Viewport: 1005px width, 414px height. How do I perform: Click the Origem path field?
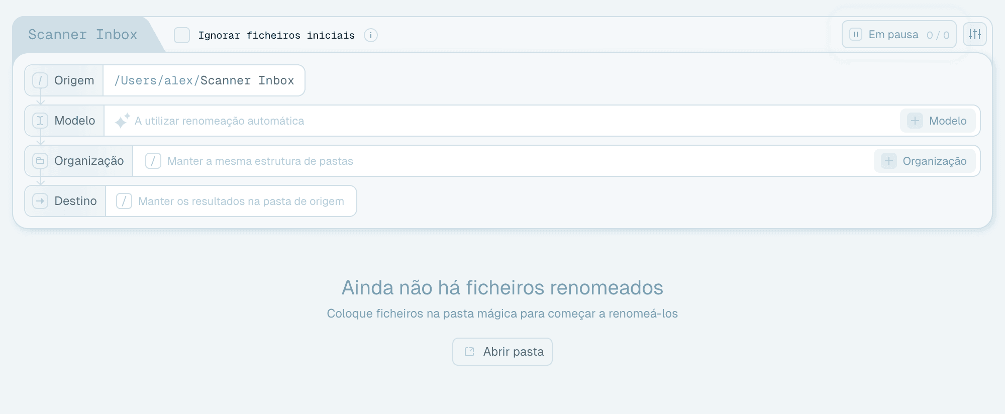[x=204, y=80]
